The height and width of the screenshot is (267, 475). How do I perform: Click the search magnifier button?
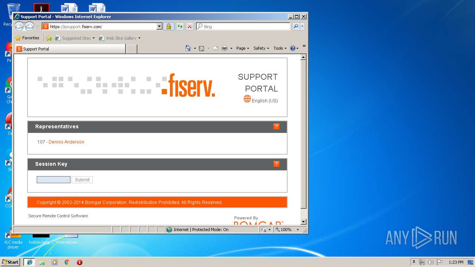296,26
